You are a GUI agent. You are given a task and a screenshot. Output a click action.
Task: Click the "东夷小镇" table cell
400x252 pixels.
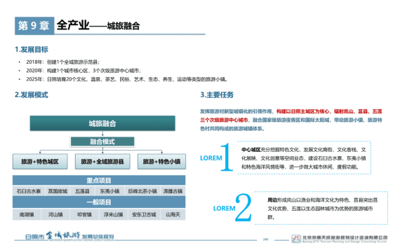tap(109, 191)
